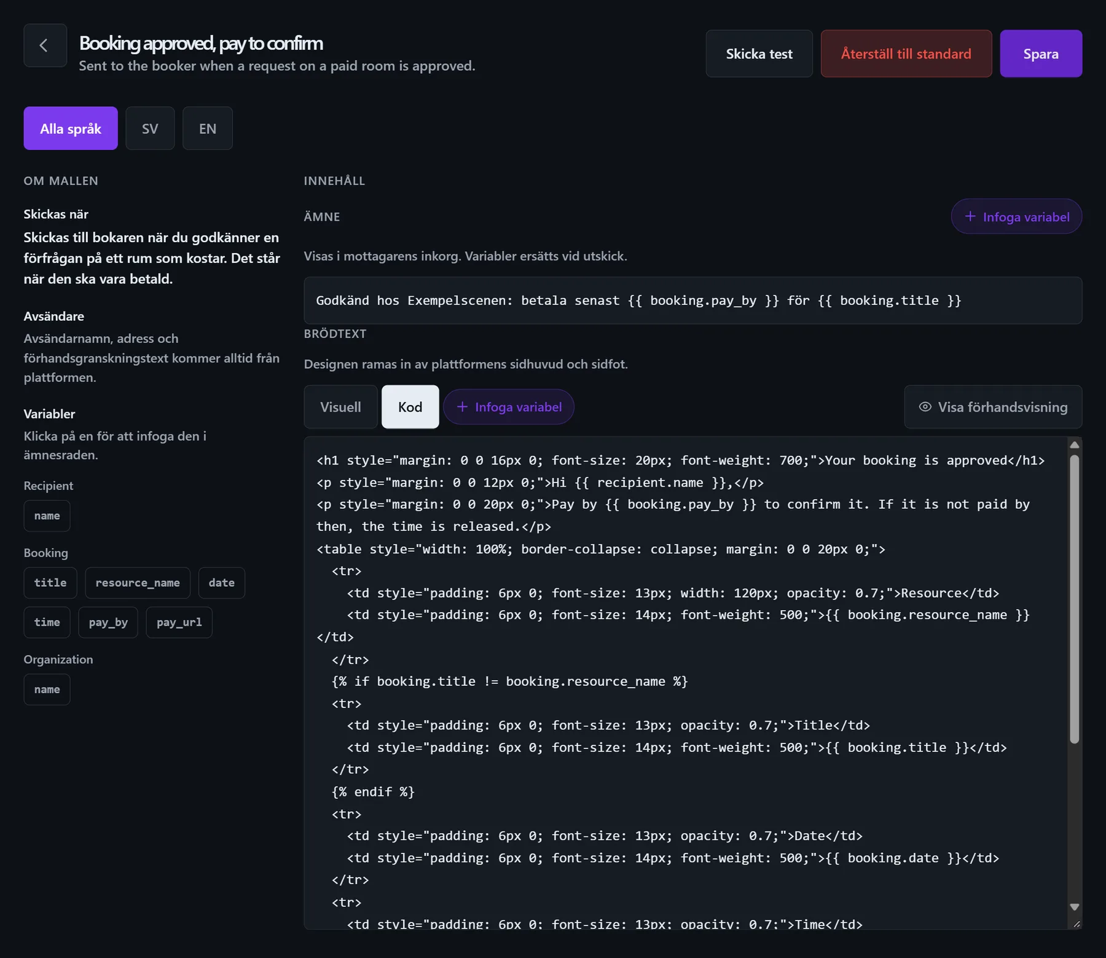Show preview with Visa förhandsvisning
Screen dimensions: 1106x958
click(x=993, y=407)
